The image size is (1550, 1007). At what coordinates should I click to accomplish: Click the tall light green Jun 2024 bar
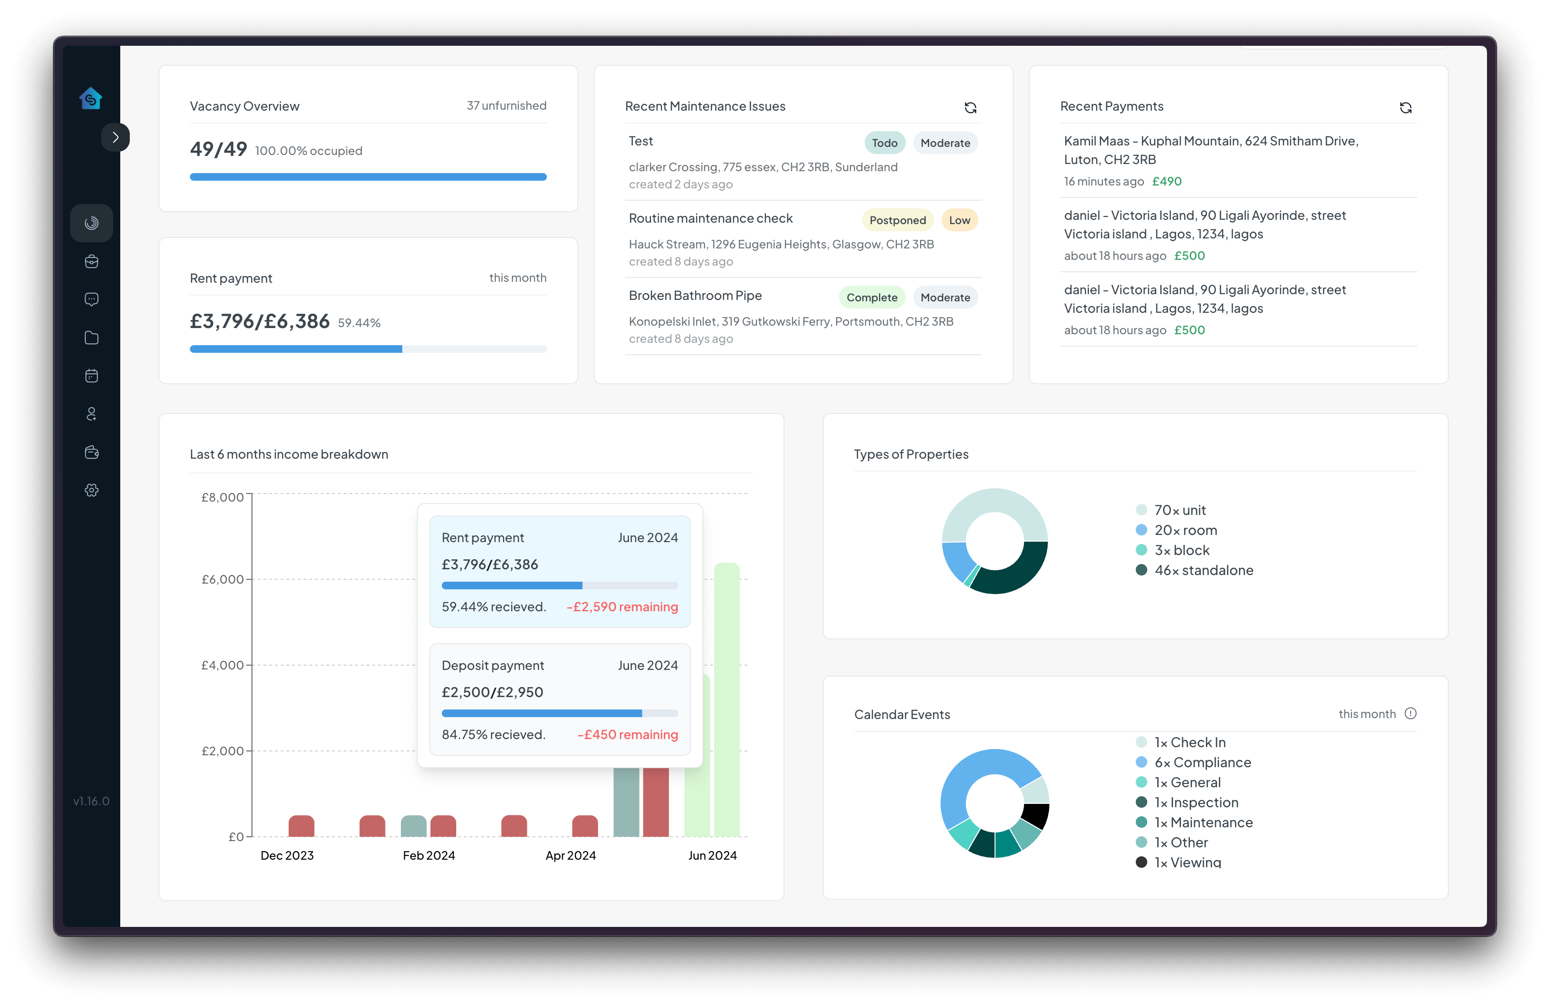(727, 699)
